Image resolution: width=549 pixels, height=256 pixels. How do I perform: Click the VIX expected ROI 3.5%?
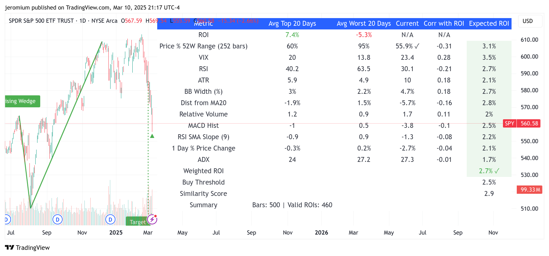[489, 58]
